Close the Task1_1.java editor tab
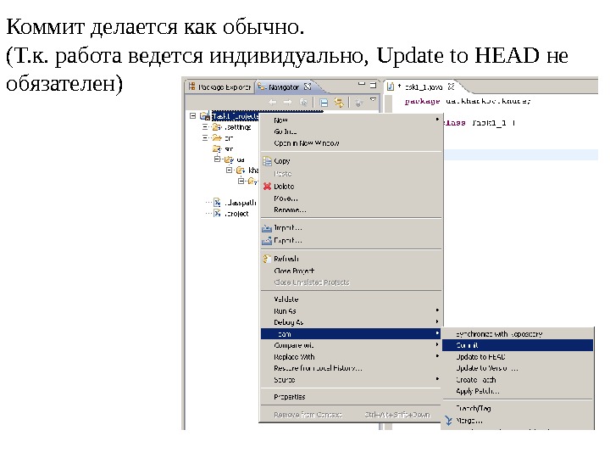The height and width of the screenshot is (458, 610). (x=451, y=86)
